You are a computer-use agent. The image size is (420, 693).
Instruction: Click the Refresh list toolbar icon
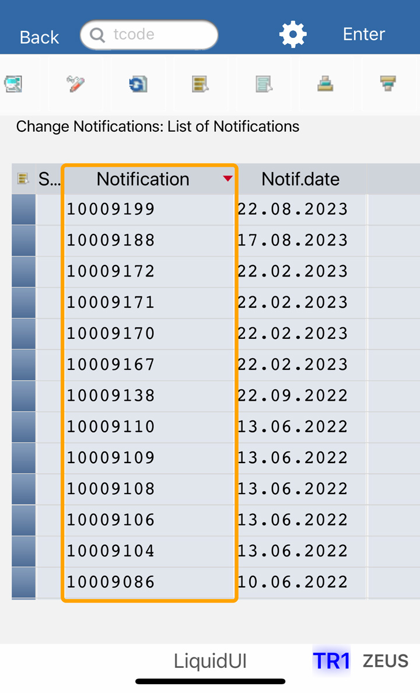click(x=138, y=84)
